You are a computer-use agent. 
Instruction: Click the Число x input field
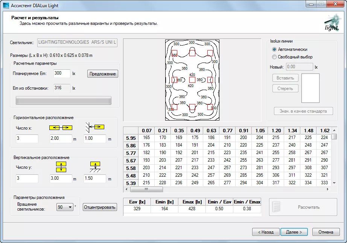27,138
